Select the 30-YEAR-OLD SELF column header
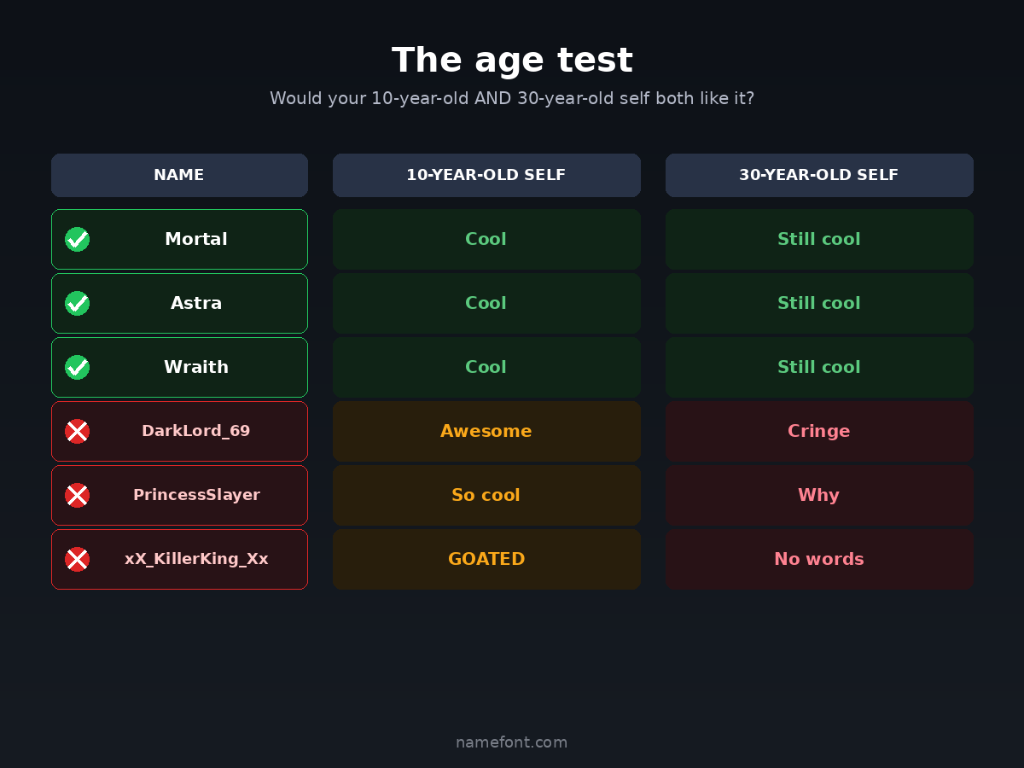The height and width of the screenshot is (768, 1024). click(819, 176)
